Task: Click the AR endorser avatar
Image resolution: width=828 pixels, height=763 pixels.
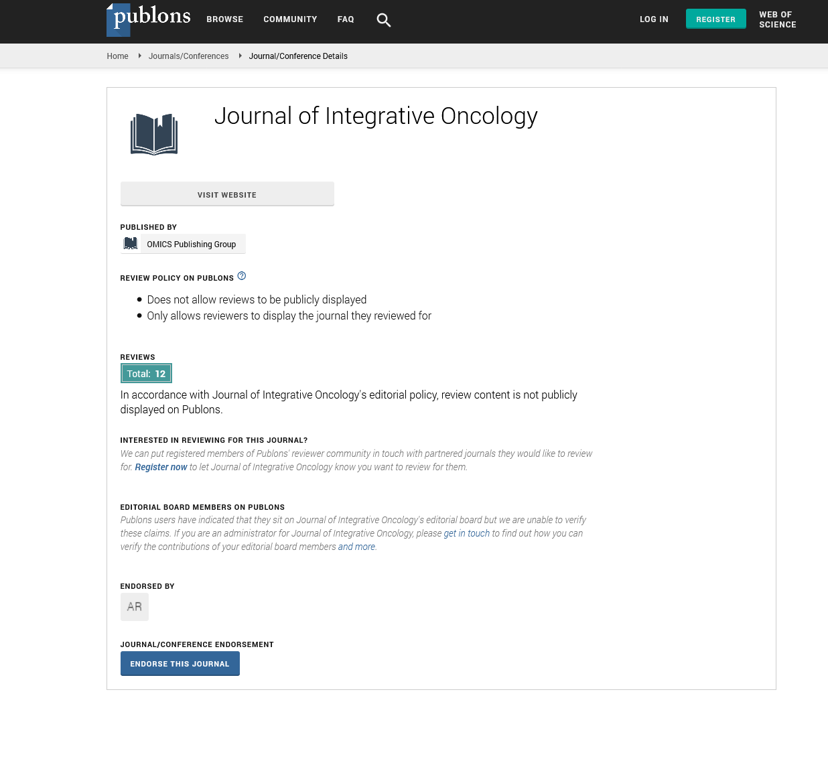Action: coord(135,607)
